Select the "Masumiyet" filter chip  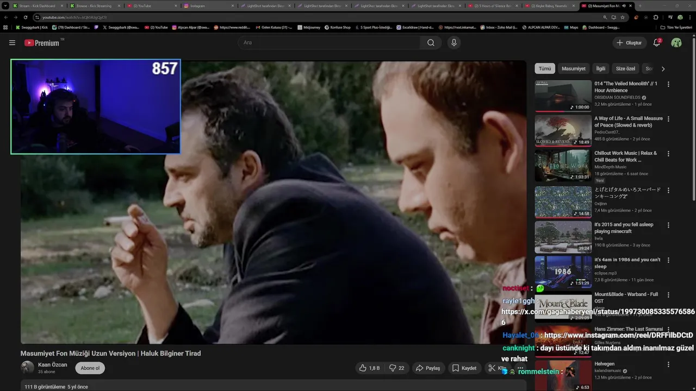click(574, 68)
